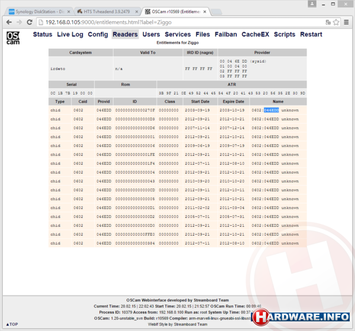
Task: Click the Rom column header
Action: click(125, 84)
